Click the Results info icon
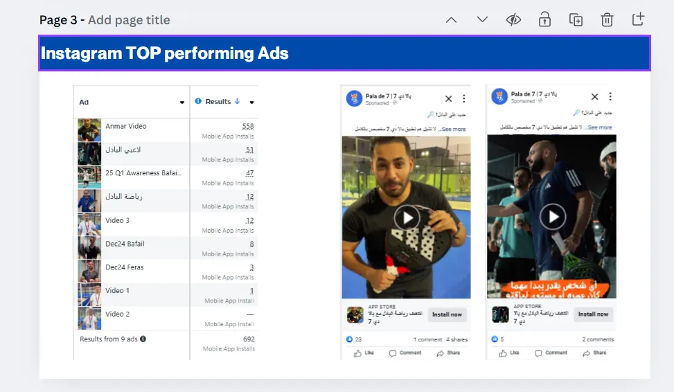This screenshot has width=674, height=392. click(198, 101)
